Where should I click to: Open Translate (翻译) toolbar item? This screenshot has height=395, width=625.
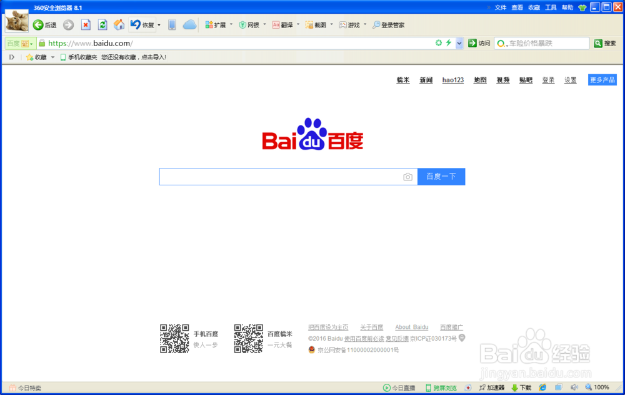(x=282, y=25)
